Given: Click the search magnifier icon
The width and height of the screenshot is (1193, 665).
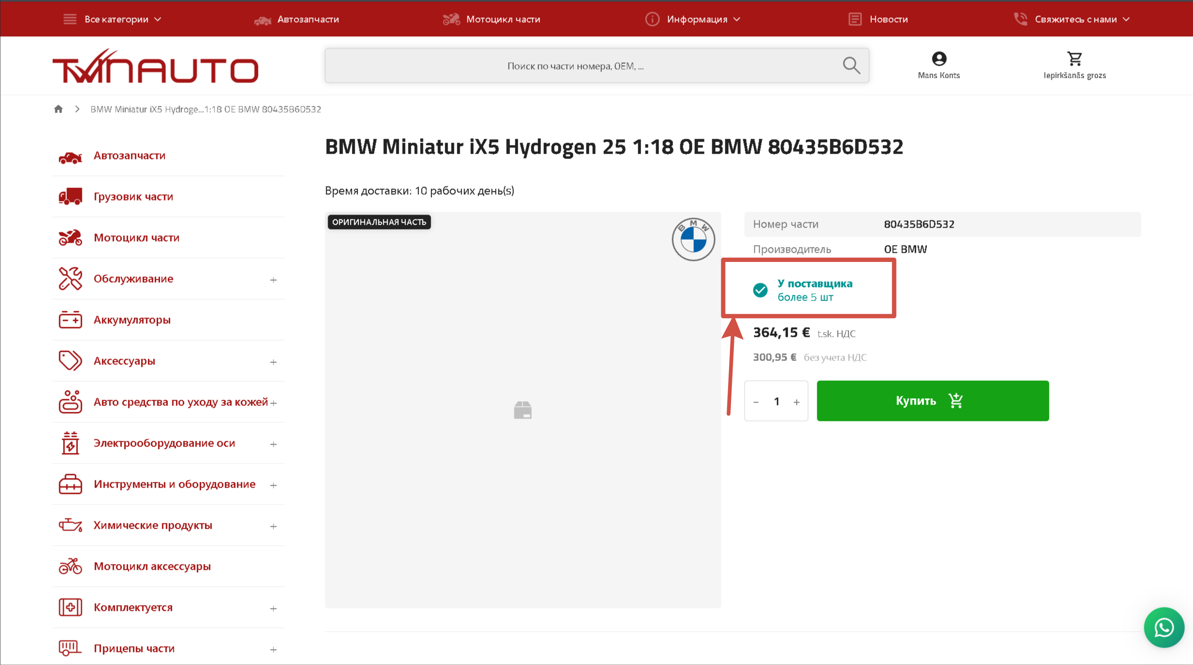Looking at the screenshot, I should [851, 65].
